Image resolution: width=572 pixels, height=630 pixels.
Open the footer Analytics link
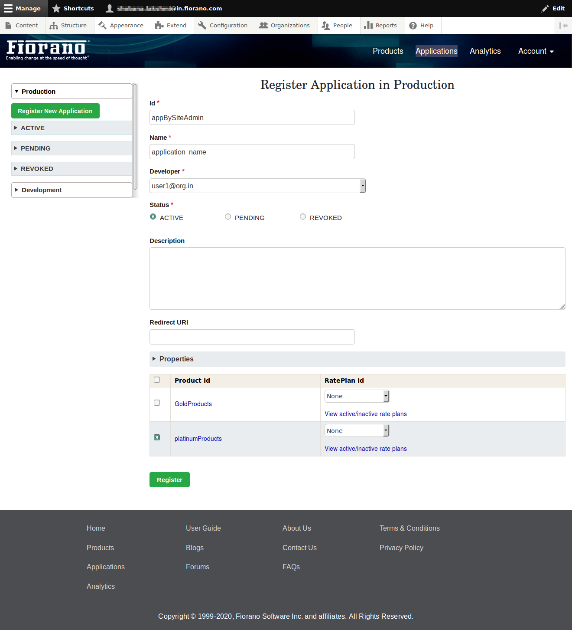101,586
